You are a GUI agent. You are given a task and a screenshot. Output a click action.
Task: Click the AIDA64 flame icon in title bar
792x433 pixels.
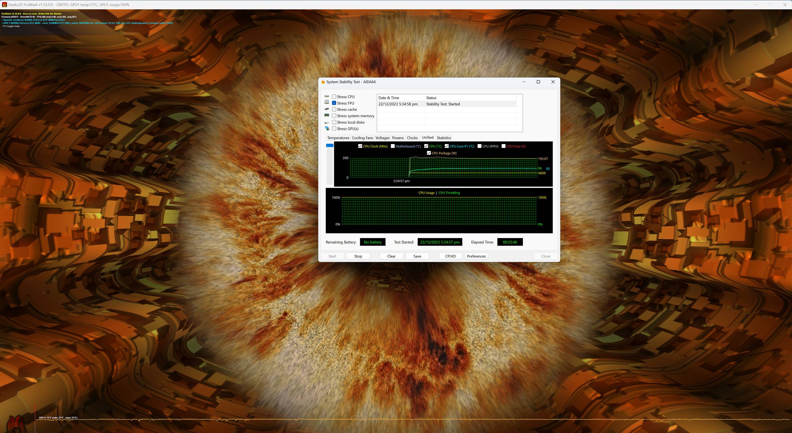tap(323, 82)
